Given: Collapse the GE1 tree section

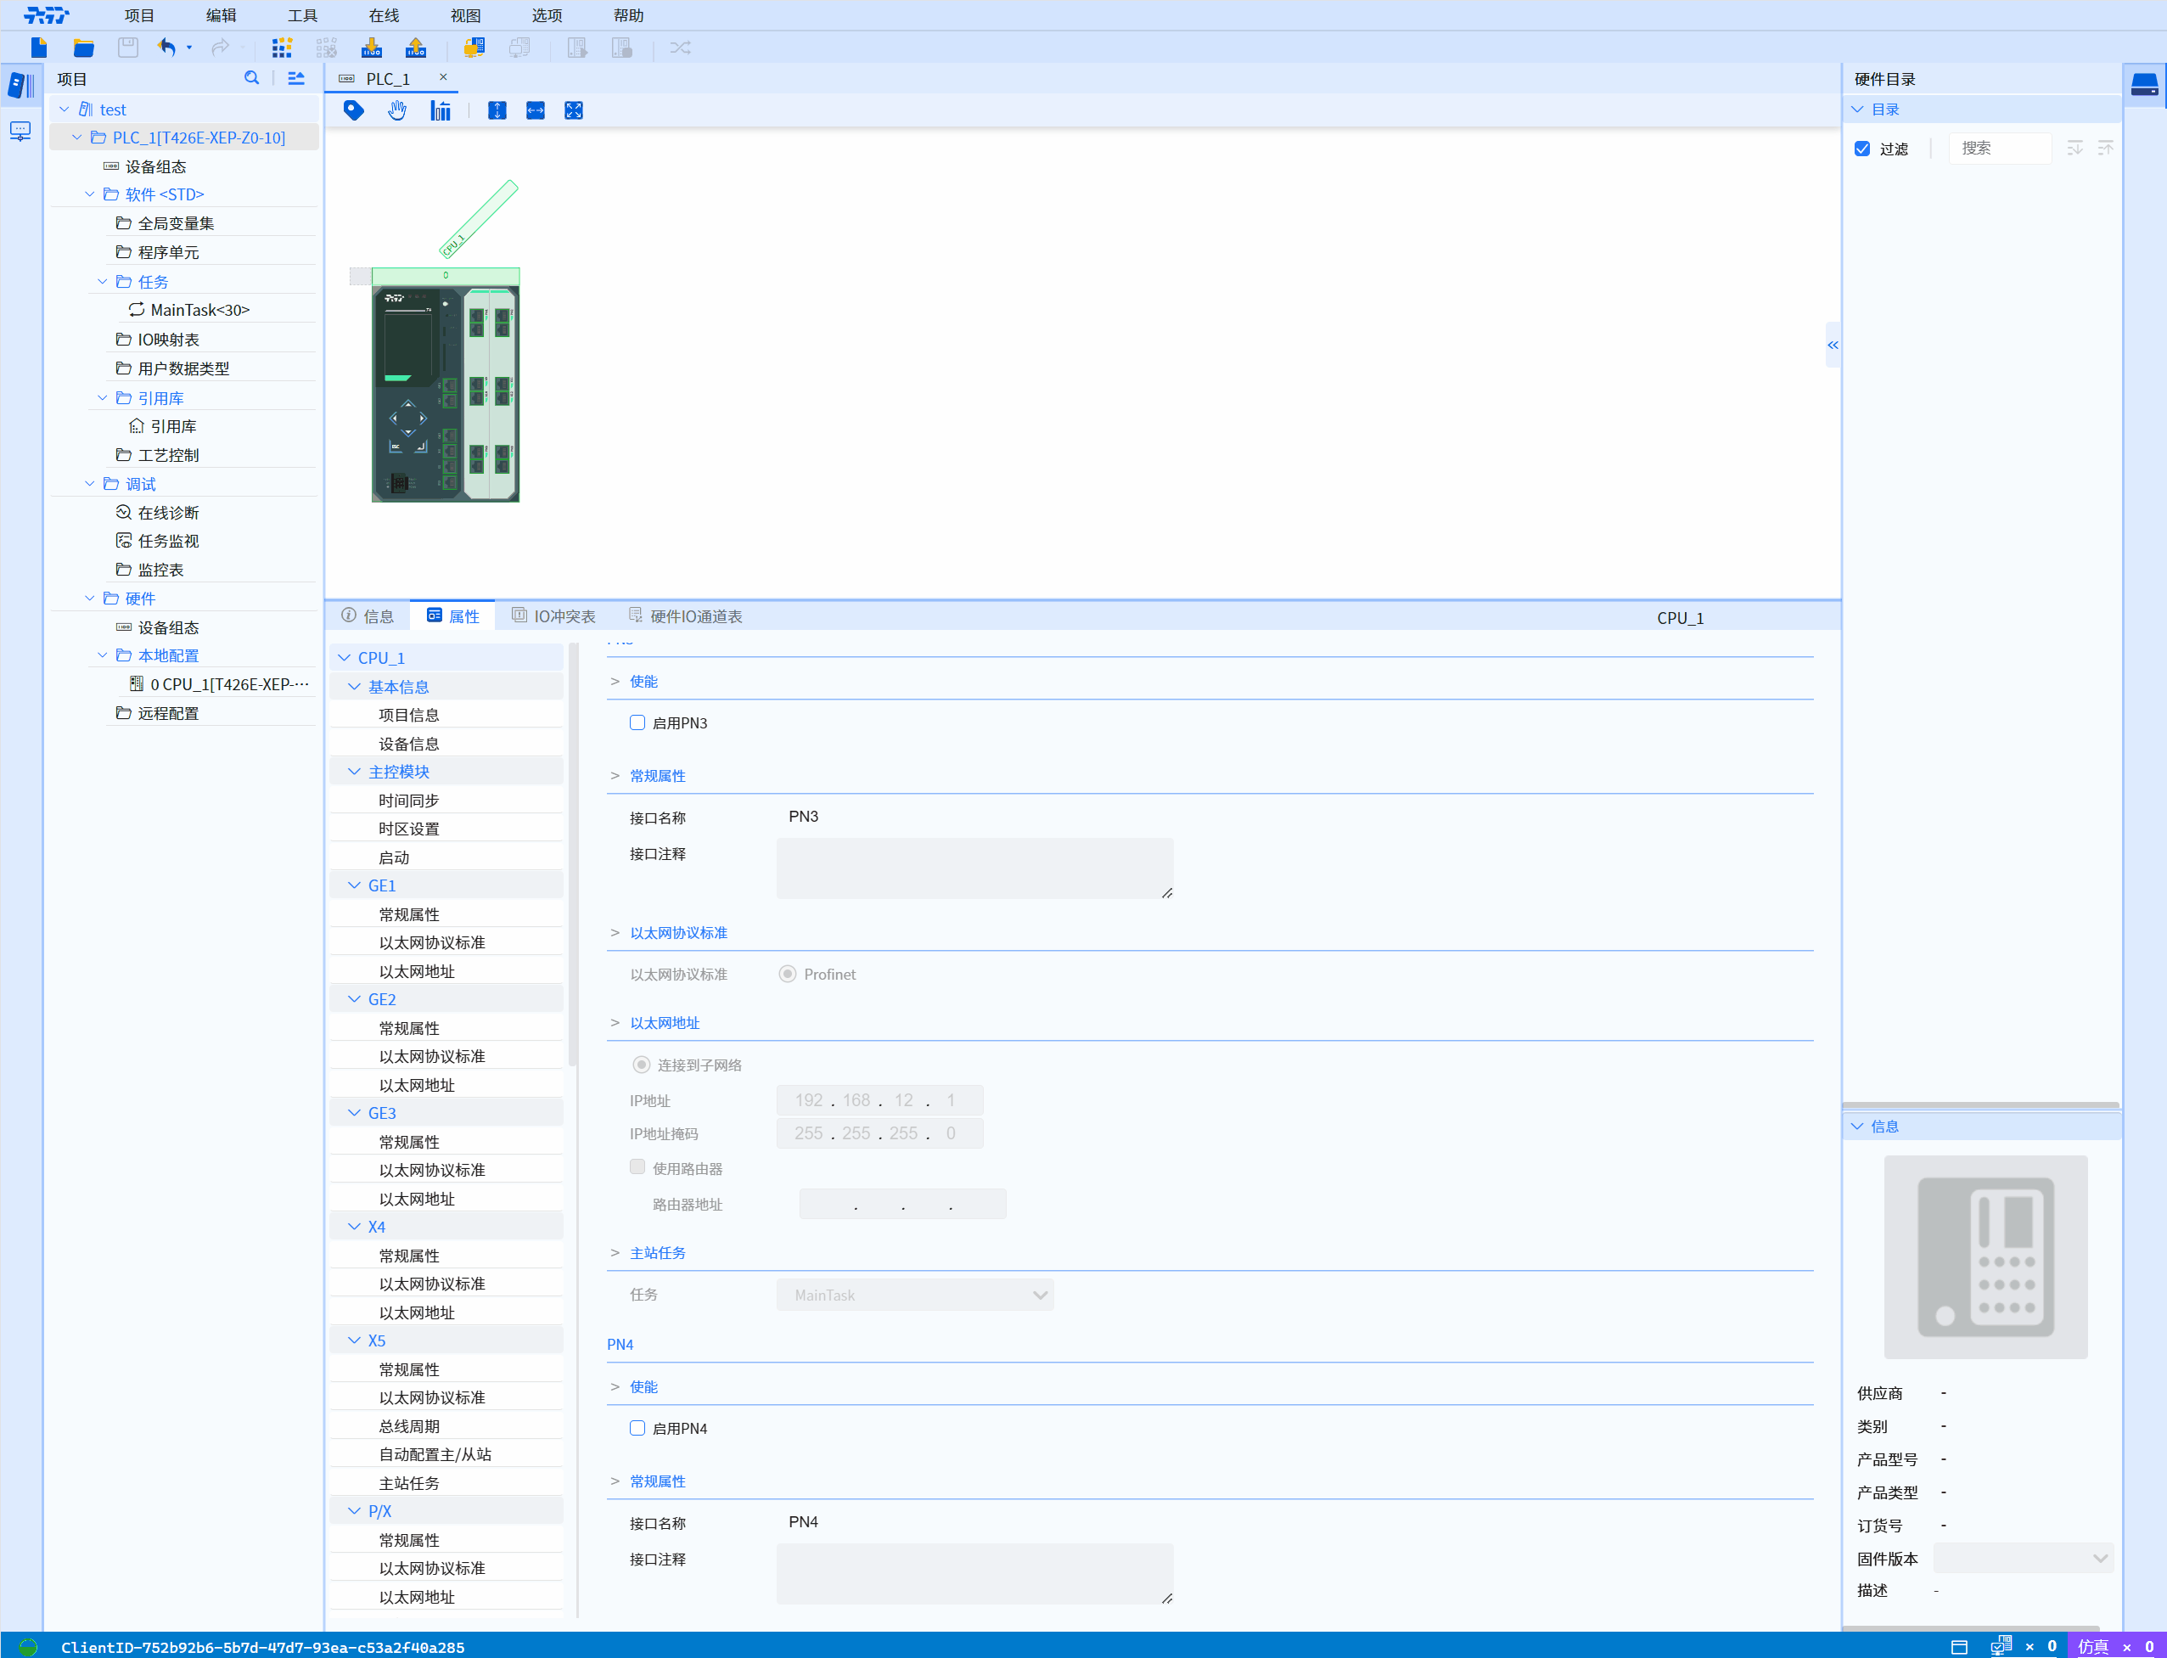Looking at the screenshot, I should [354, 885].
